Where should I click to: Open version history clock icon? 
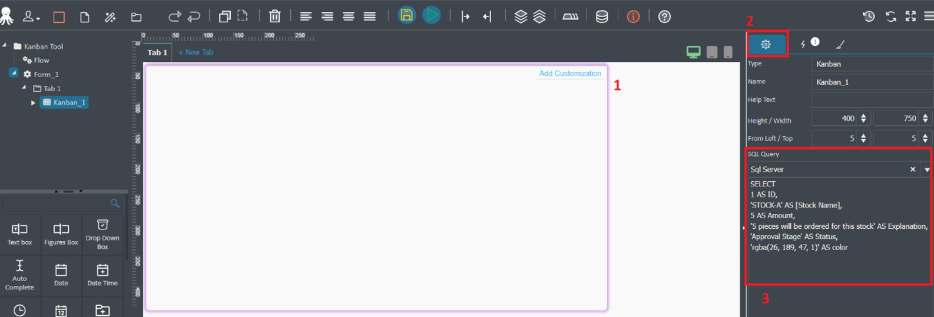pos(869,16)
